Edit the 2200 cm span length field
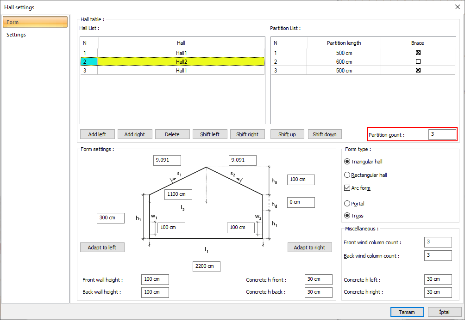This screenshot has height=320, width=465. (206, 266)
